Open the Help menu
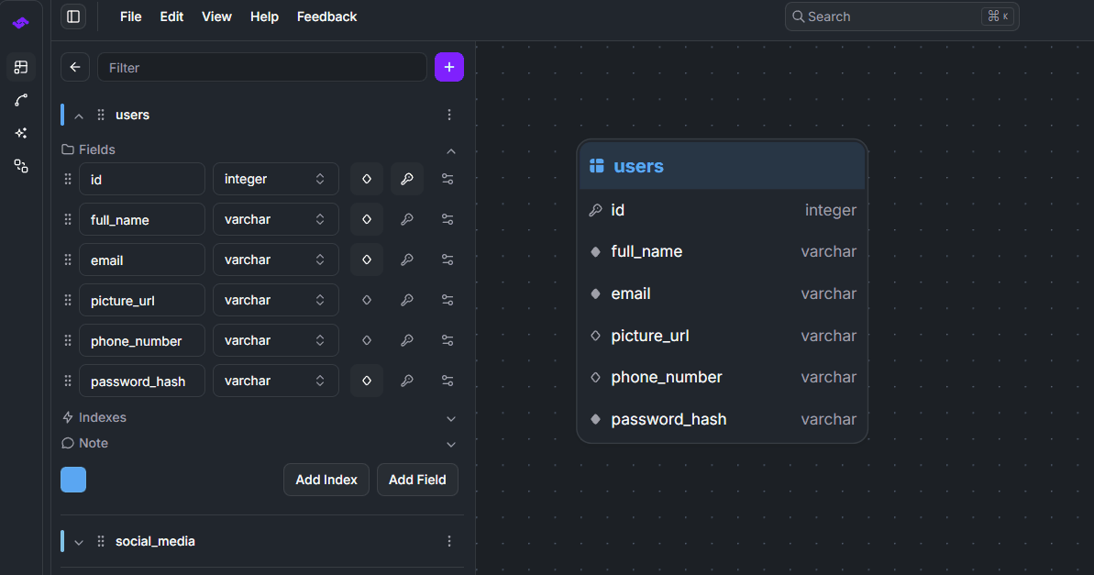The height and width of the screenshot is (575, 1094). 264,17
